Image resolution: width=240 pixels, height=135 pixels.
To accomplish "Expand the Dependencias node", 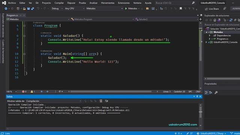I will pos(210,36).
